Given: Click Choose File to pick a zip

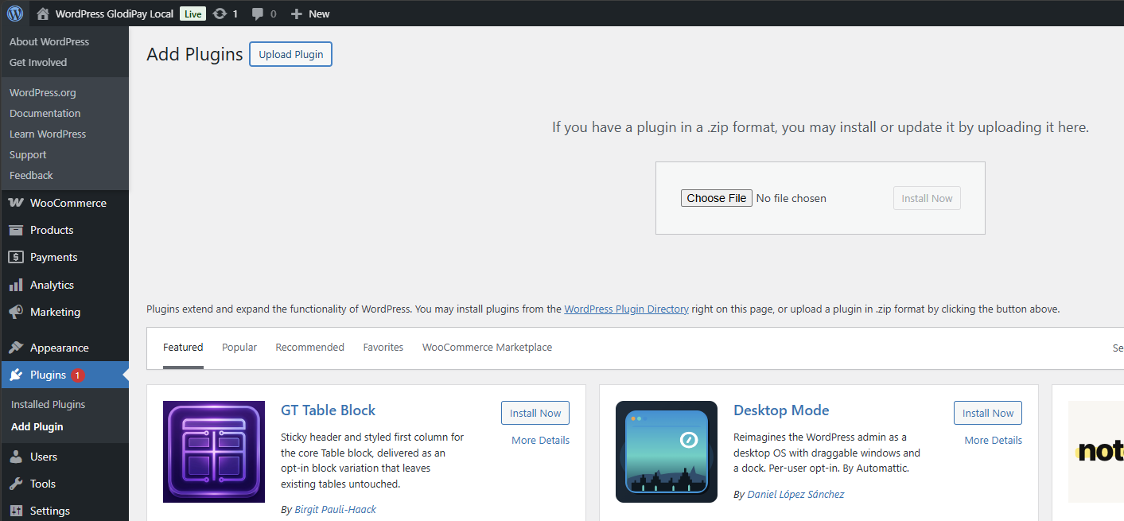Looking at the screenshot, I should pyautogui.click(x=716, y=198).
